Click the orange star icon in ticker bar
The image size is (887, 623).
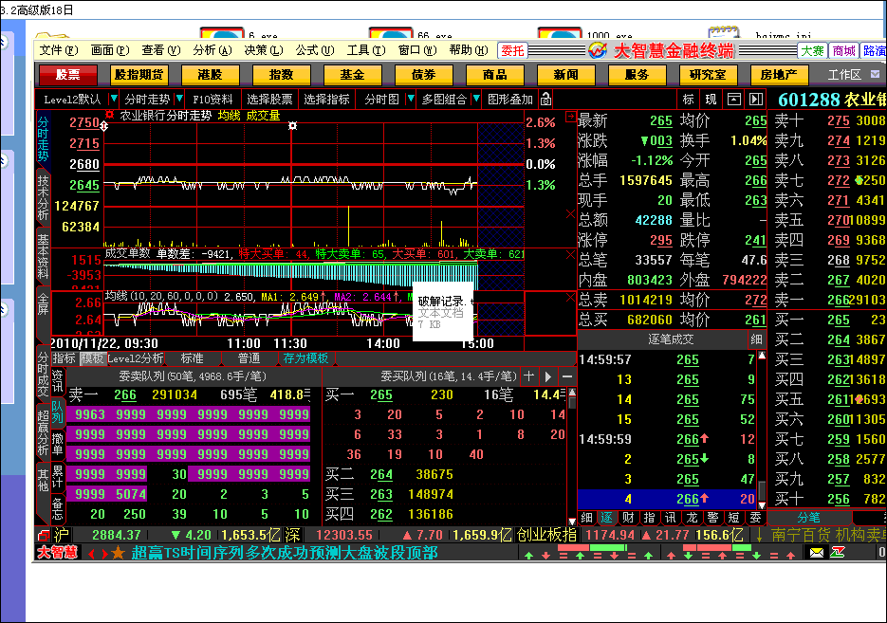(x=119, y=552)
